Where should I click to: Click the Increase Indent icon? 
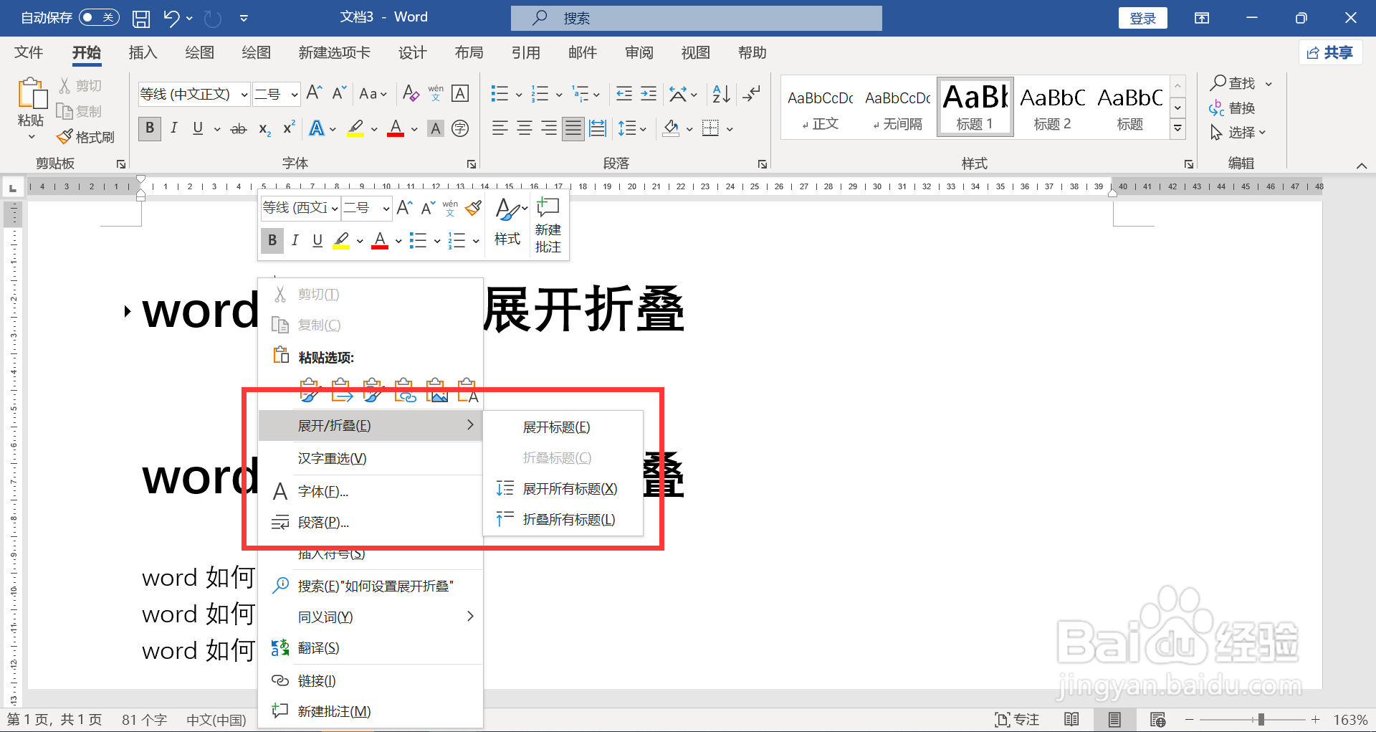[x=649, y=93]
